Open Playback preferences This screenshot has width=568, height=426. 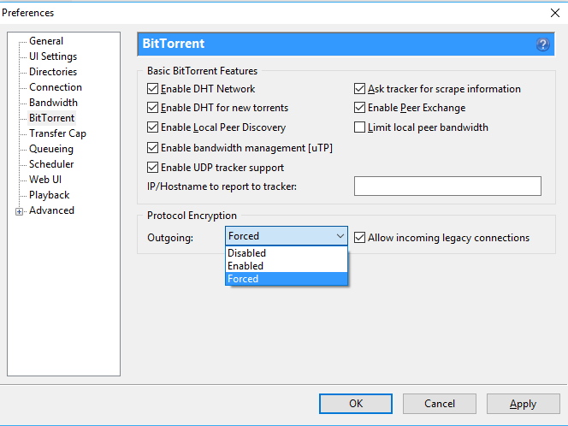coord(49,195)
